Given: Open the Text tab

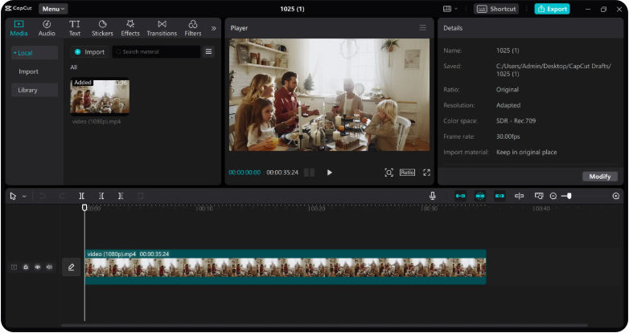Looking at the screenshot, I should point(75,28).
